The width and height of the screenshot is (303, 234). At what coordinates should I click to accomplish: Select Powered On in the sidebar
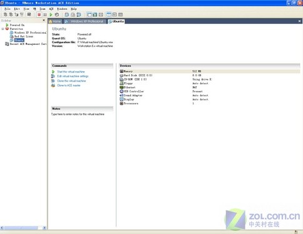point(17,25)
